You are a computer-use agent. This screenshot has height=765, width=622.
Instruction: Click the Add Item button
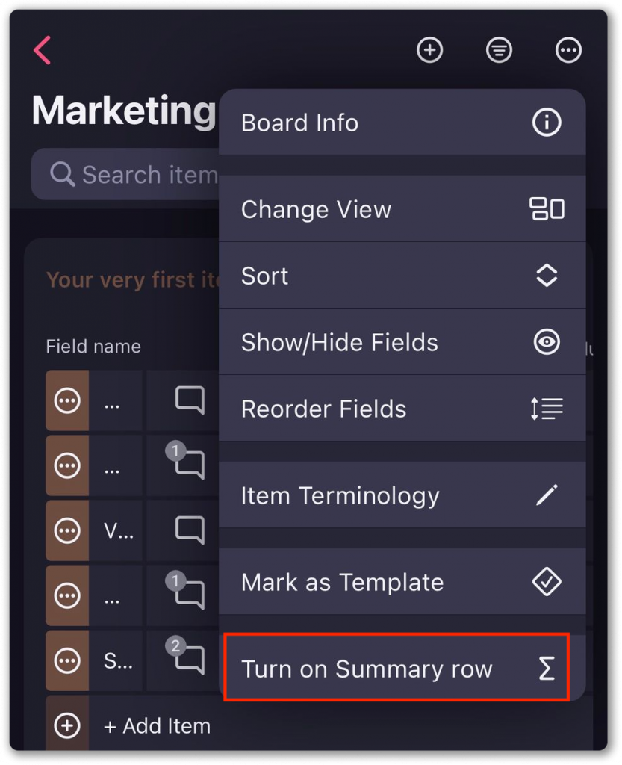pos(157,725)
